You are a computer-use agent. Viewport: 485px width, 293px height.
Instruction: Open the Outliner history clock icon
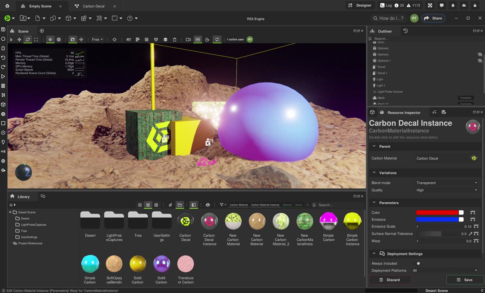pyautogui.click(x=405, y=31)
